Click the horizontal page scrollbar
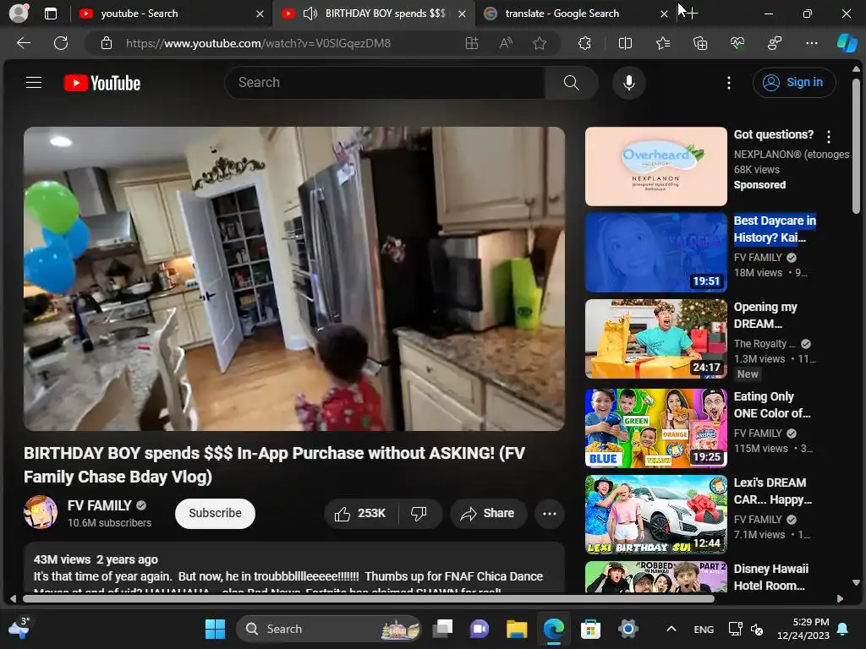This screenshot has height=649, width=866. pyautogui.click(x=369, y=598)
